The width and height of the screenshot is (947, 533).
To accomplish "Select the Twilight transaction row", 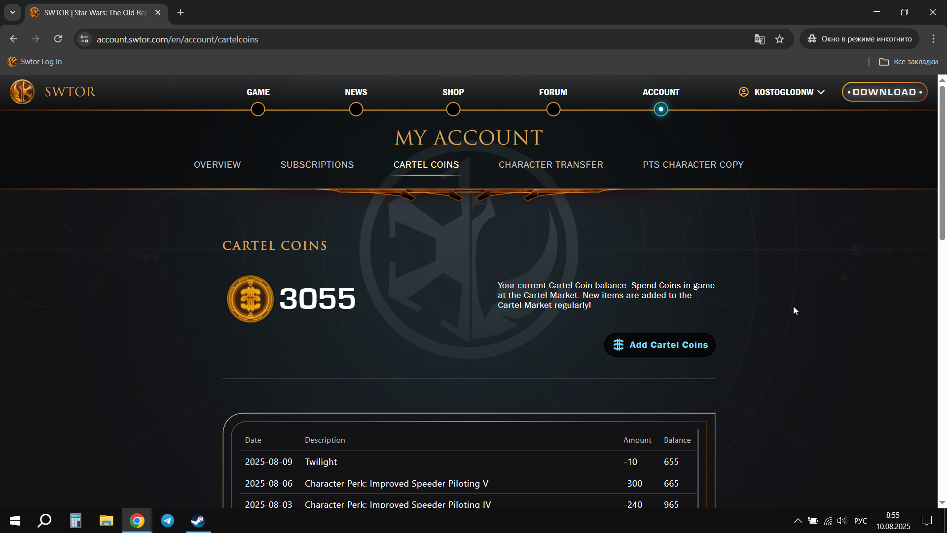I will tap(468, 461).
